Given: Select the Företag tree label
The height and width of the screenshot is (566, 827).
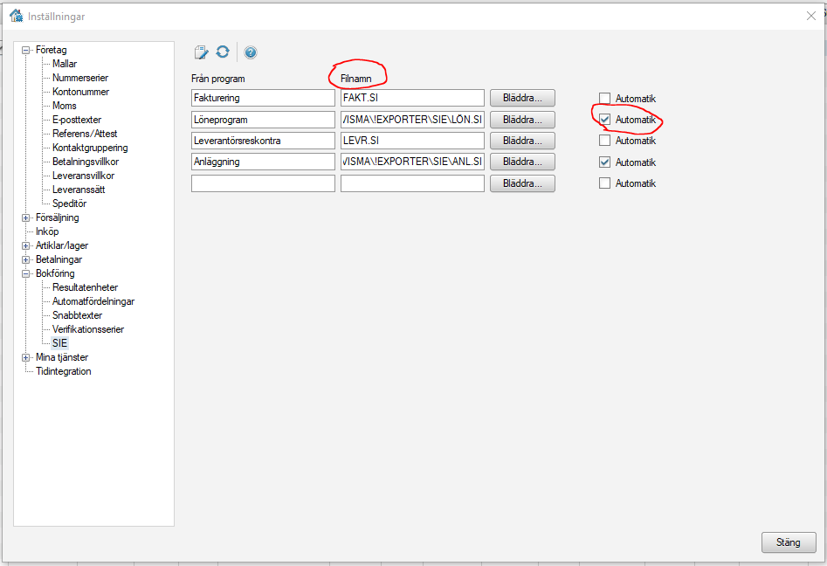Looking at the screenshot, I should (x=52, y=50).
